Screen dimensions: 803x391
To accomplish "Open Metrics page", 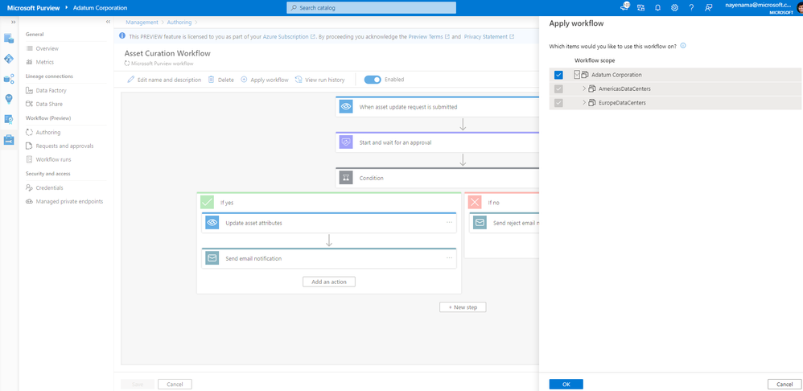I will point(44,62).
